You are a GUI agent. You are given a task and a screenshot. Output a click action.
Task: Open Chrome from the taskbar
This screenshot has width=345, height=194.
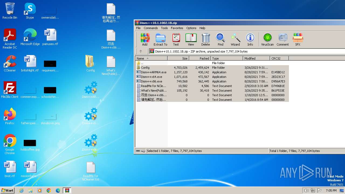pyautogui.click(x=49, y=190)
